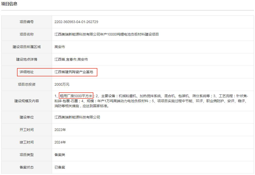
Task: Click the value 江西省,宜春市,高安市
Action: pyautogui.click(x=71, y=59)
